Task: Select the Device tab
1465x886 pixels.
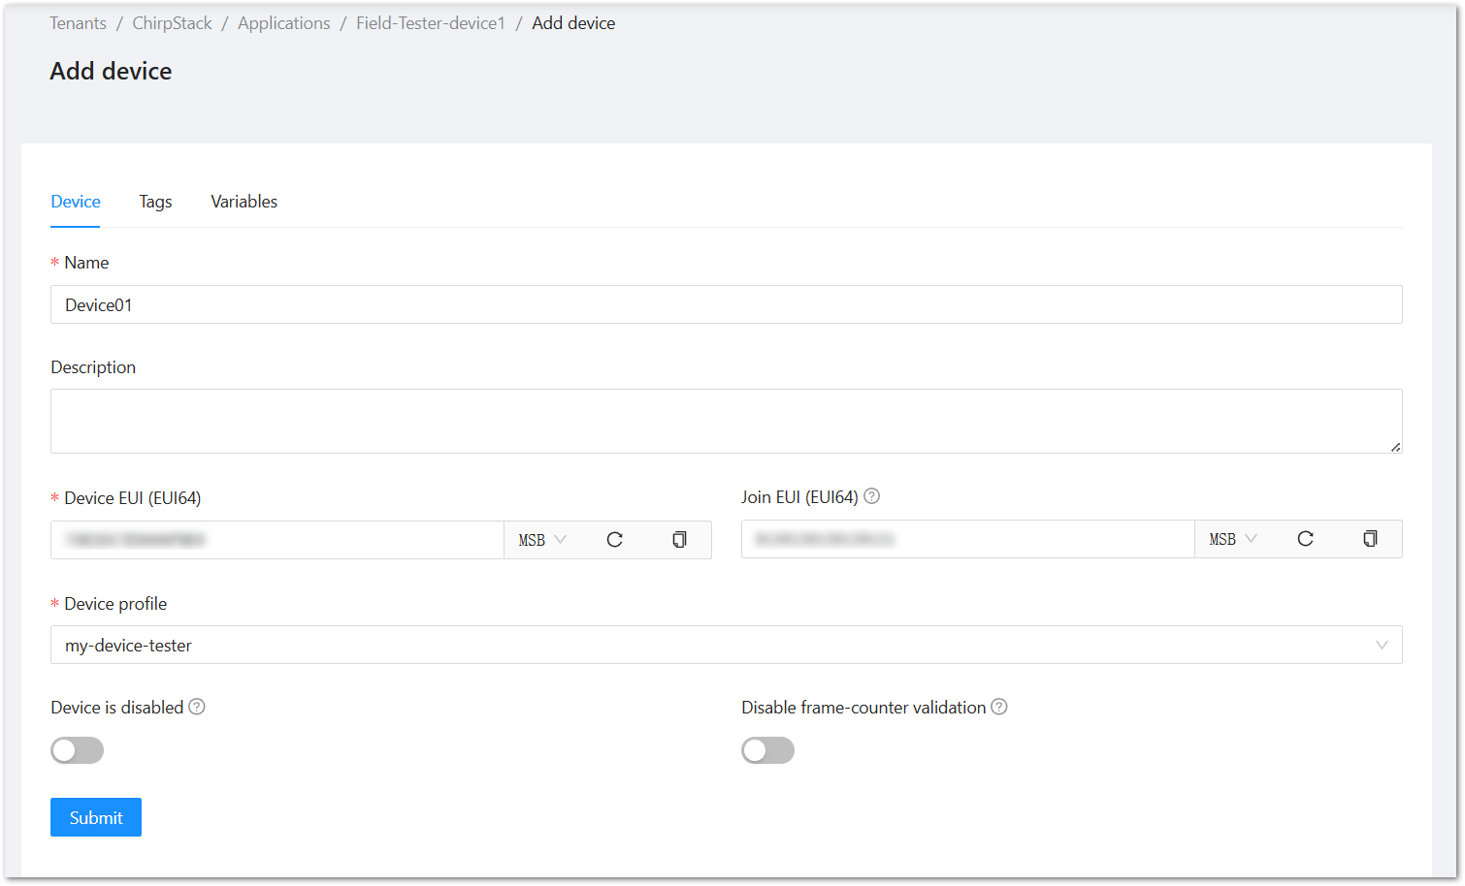Action: [75, 202]
